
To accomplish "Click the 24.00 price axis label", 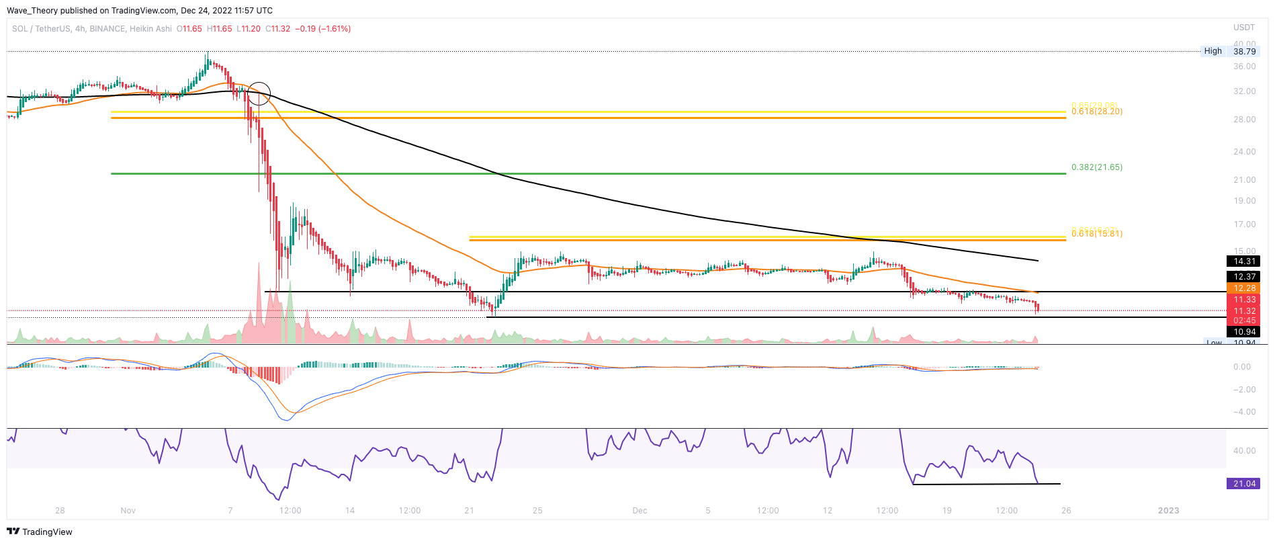I will point(1244,152).
